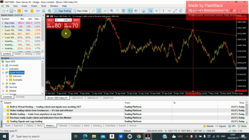This screenshot has height=140, width=249.
Task: Open the chart type line icon
Action: coord(4,11)
